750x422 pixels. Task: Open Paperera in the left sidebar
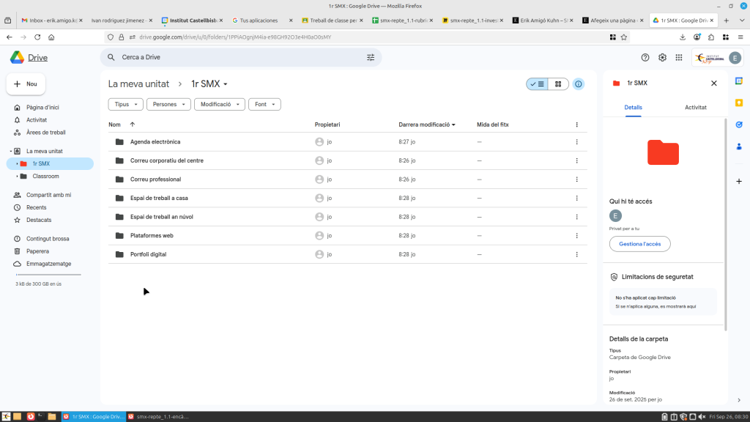(37, 251)
